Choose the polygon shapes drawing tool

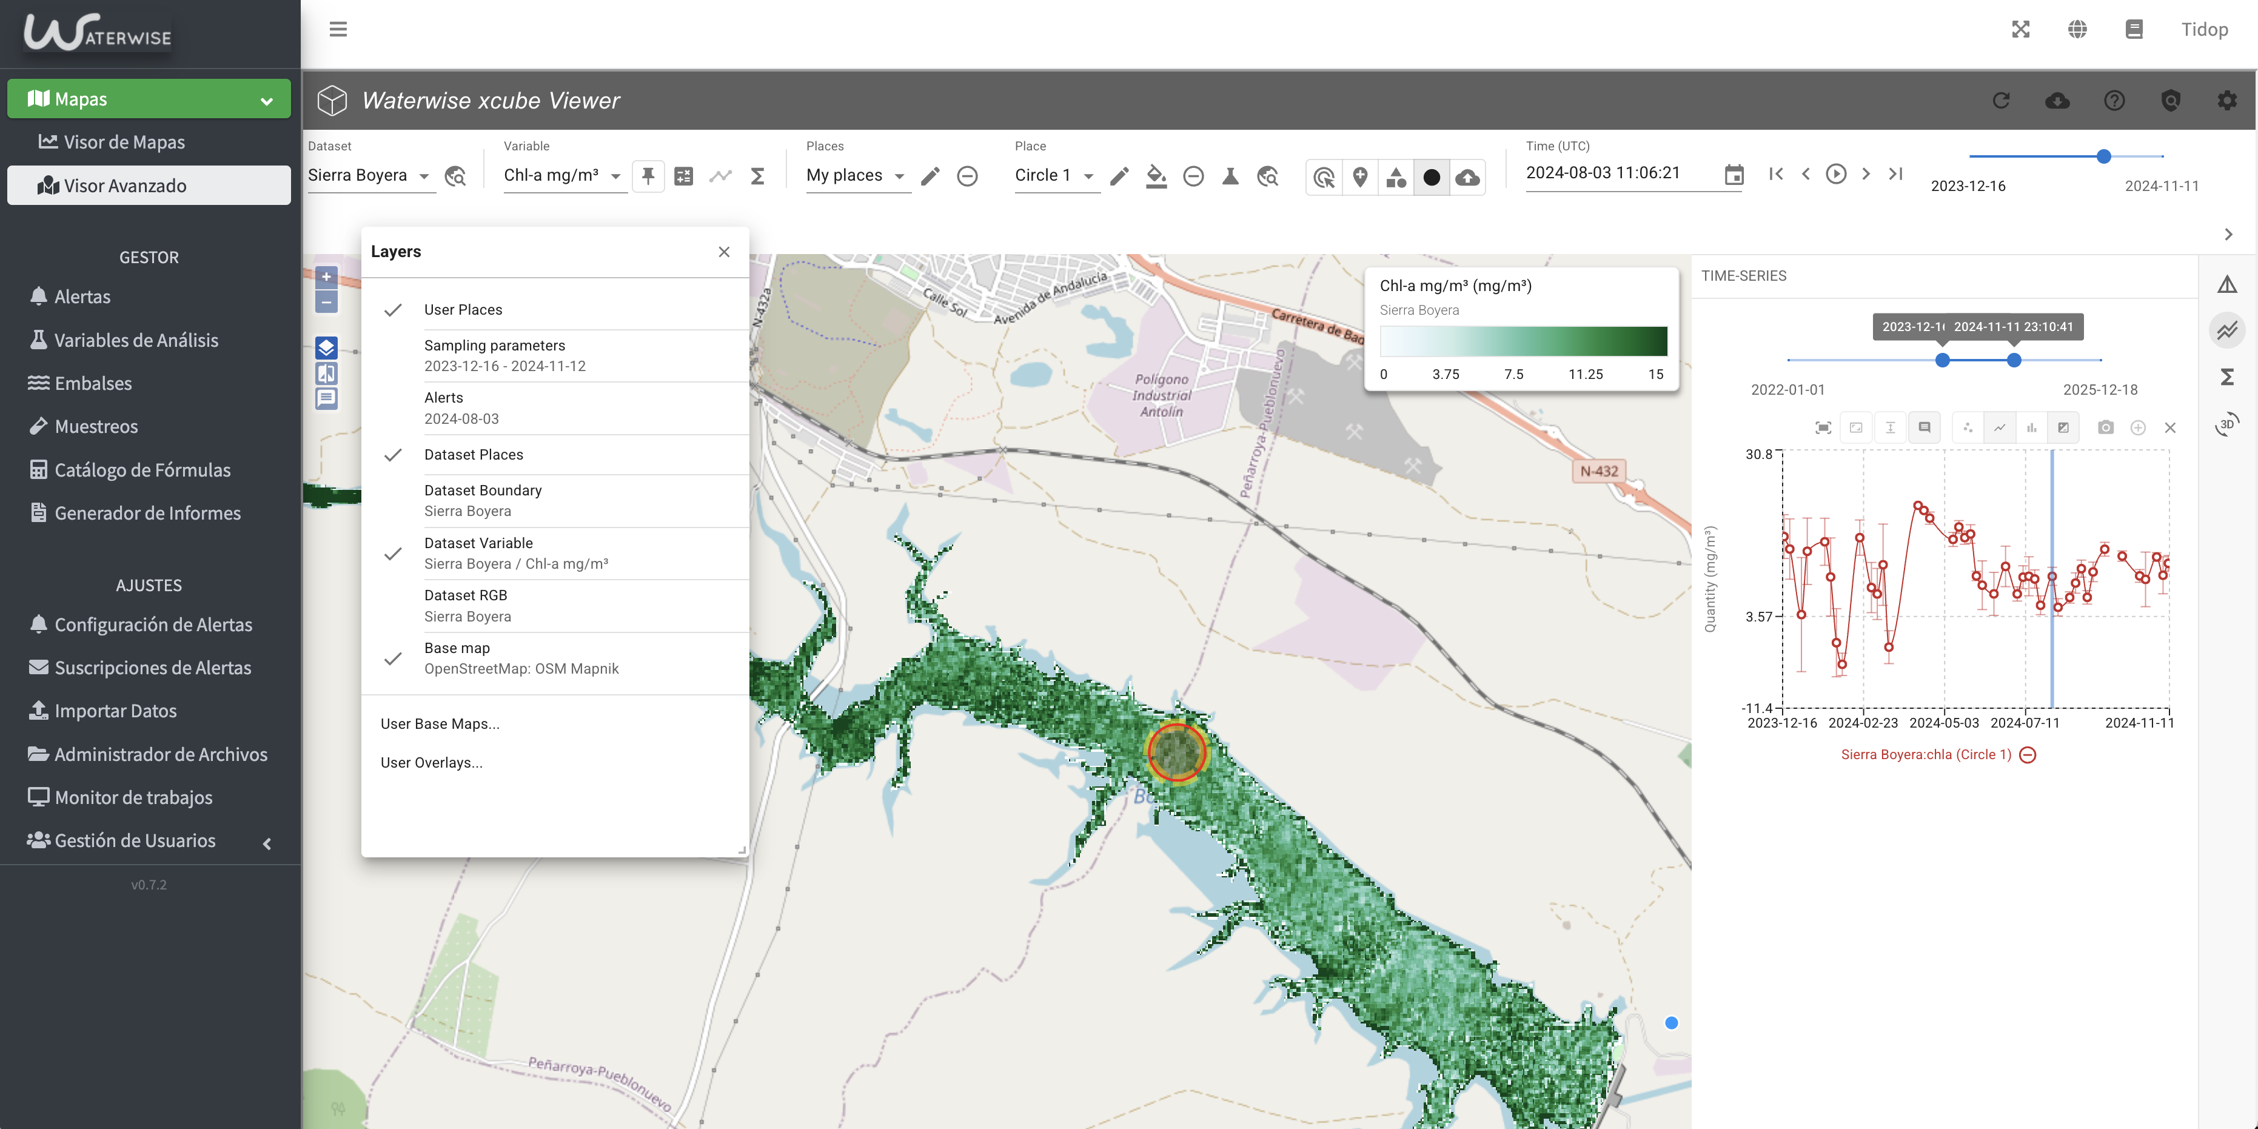tap(1396, 177)
